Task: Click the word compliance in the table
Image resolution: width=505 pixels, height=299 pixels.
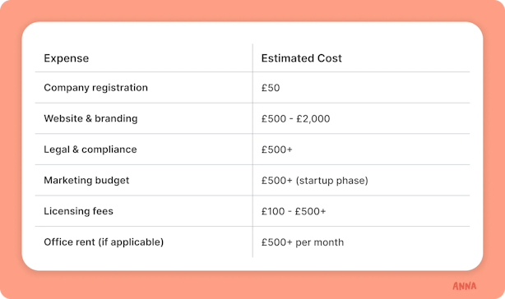Action: pyautogui.click(x=109, y=149)
